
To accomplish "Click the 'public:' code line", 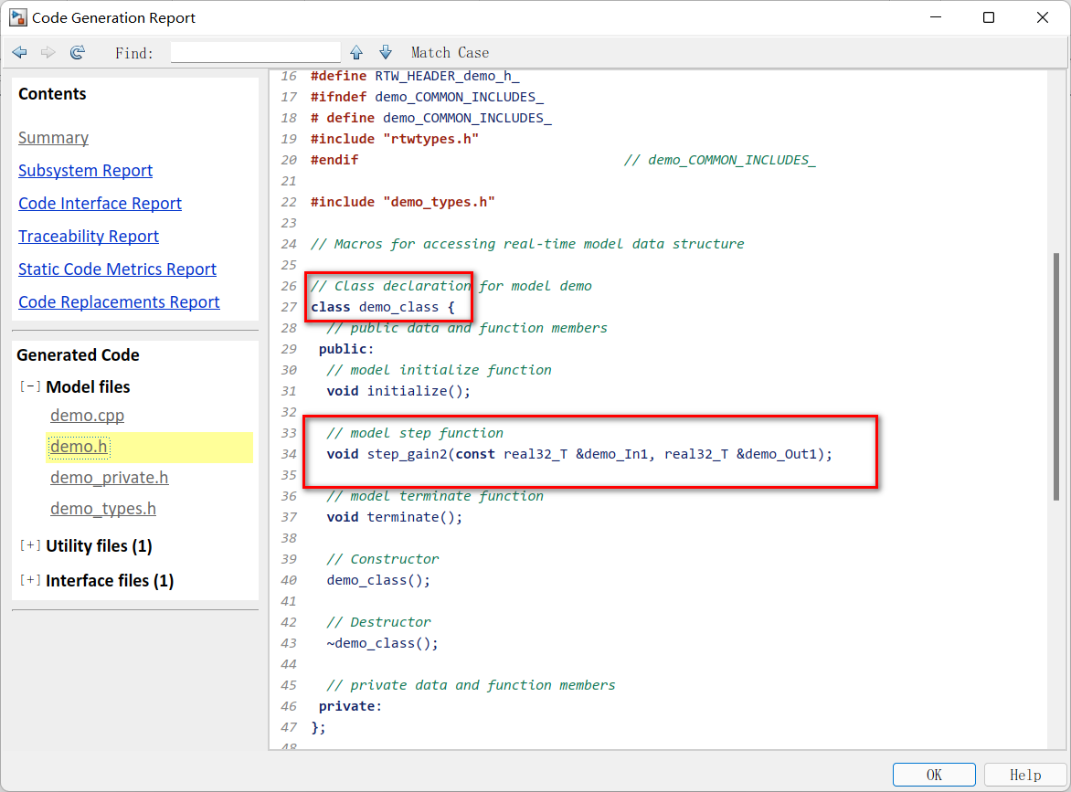I will [345, 349].
